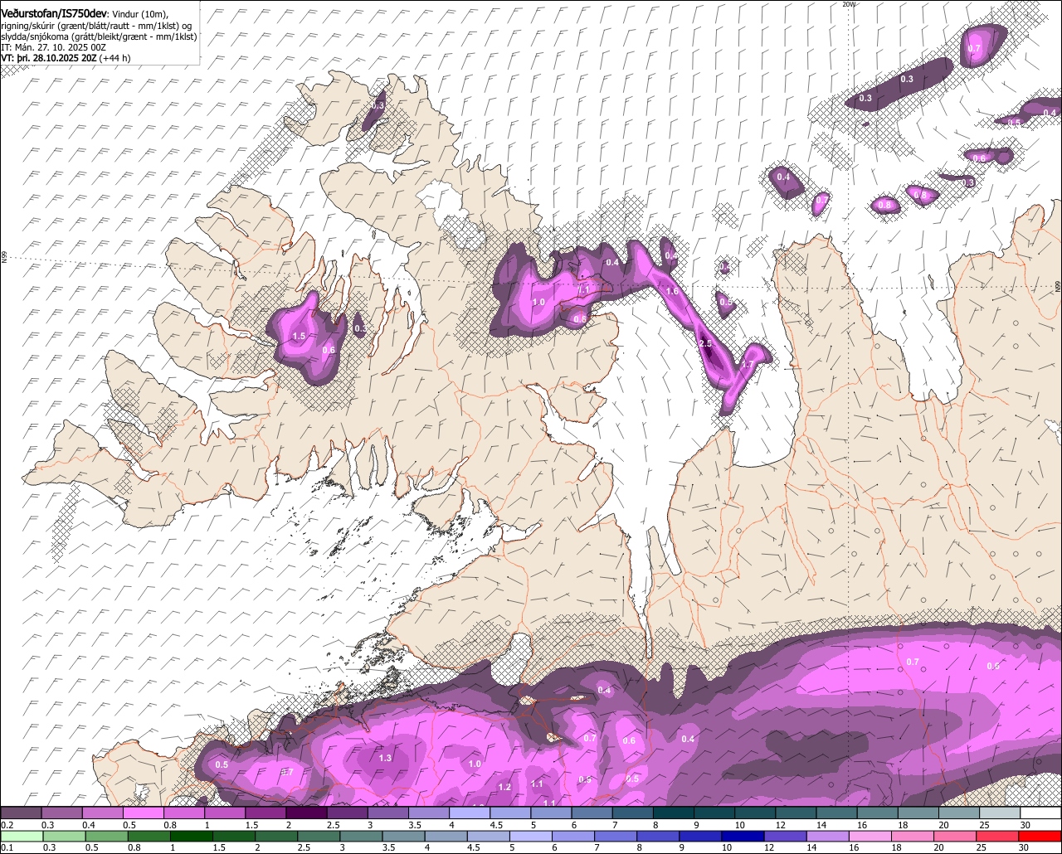The height and width of the screenshot is (854, 1062).
Task: Click the 4.5 label in the lower legend row
Action: pyautogui.click(x=474, y=848)
